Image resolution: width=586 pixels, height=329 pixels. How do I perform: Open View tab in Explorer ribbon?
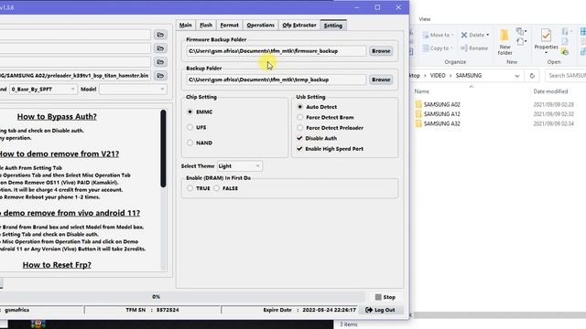coord(425,19)
